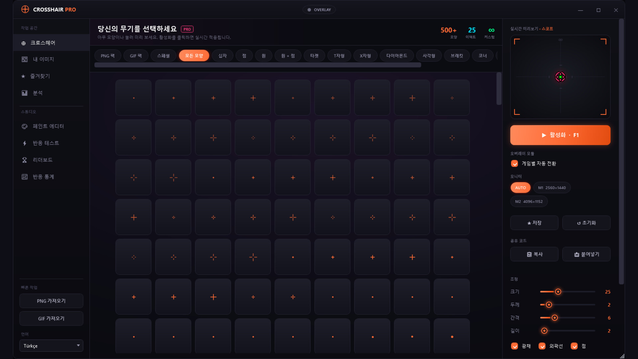Choose the M2 4096×1152 monitor option
The height and width of the screenshot is (359, 638).
[x=529, y=201]
